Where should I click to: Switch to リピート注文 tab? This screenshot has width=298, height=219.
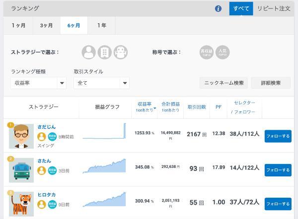[x=274, y=8]
